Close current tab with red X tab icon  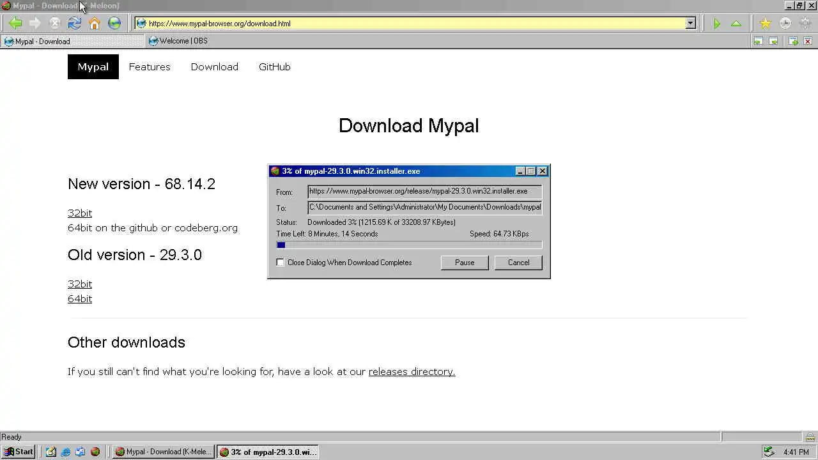coord(808,41)
